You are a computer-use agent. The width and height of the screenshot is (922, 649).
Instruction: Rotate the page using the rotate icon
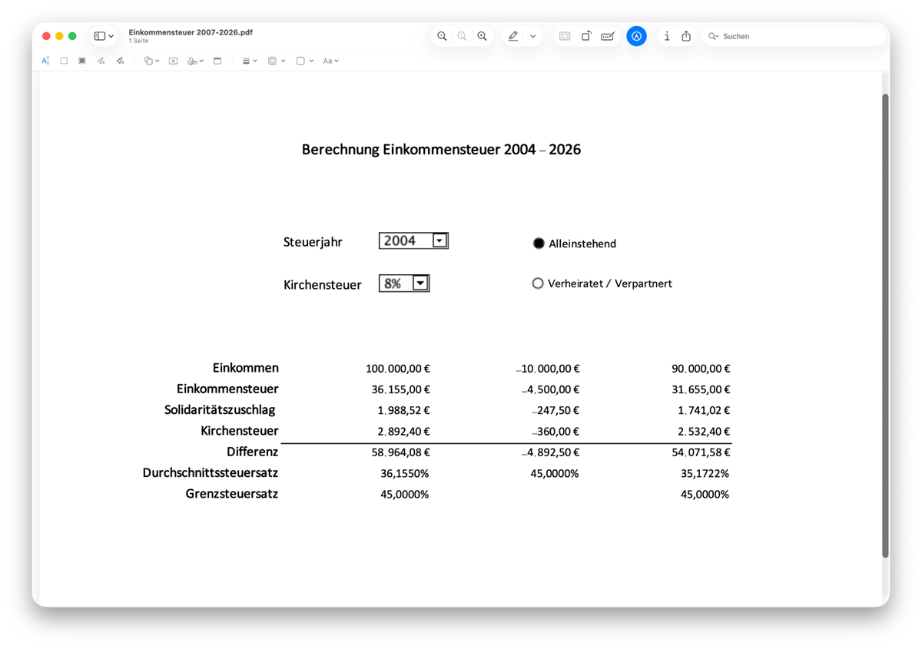[x=586, y=36]
